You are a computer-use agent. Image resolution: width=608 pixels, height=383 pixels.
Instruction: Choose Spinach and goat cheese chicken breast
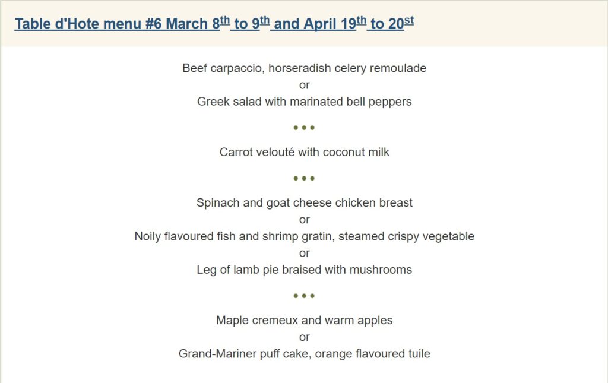[x=304, y=203]
